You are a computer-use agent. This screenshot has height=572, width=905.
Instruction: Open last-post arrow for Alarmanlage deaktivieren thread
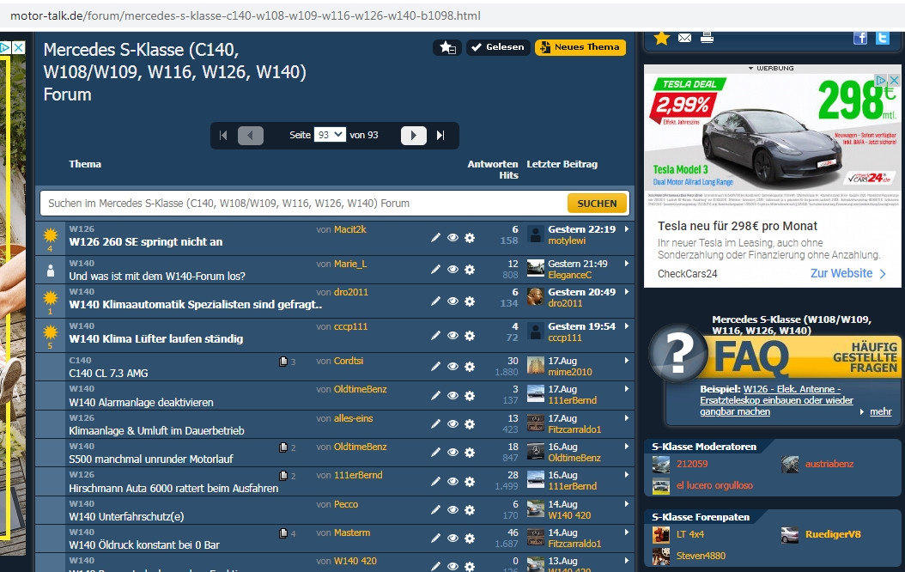627,389
